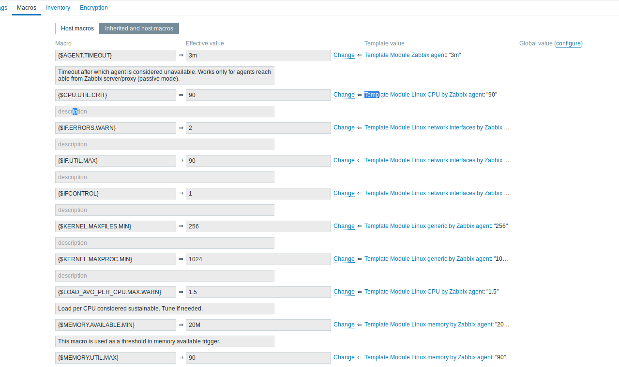
Task: Click the configure link for global value
Action: [x=568, y=43]
